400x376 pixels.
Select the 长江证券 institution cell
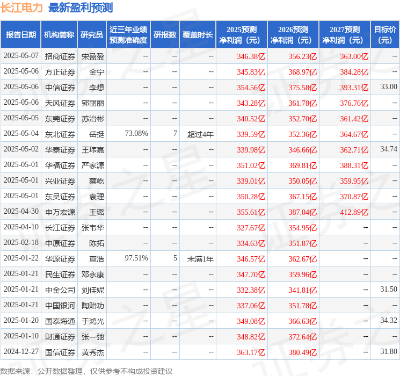(60, 228)
